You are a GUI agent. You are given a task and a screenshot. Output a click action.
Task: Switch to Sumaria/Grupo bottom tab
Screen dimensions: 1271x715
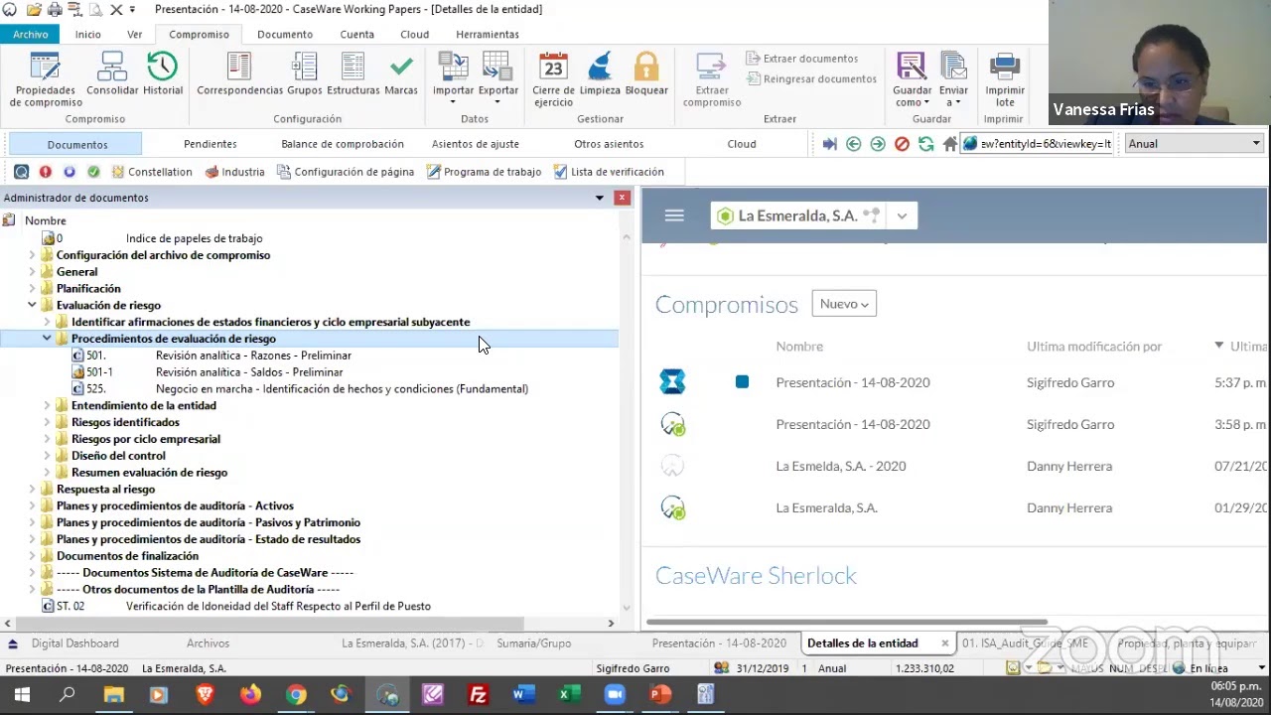coord(534,643)
